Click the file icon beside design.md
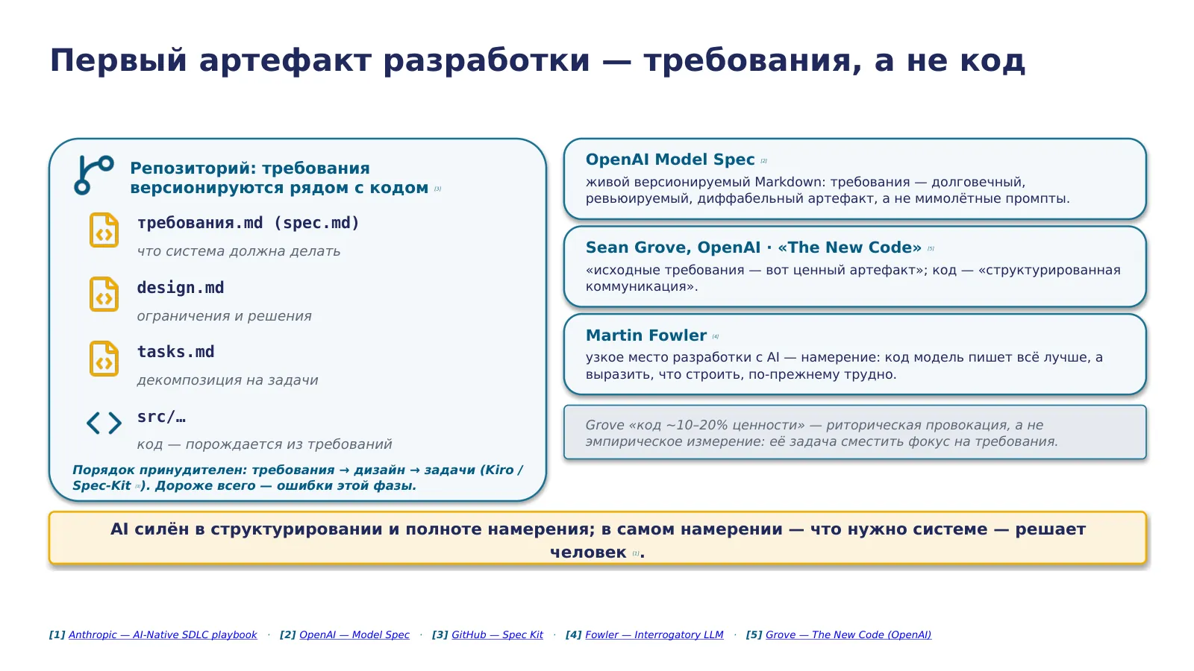 point(104,294)
